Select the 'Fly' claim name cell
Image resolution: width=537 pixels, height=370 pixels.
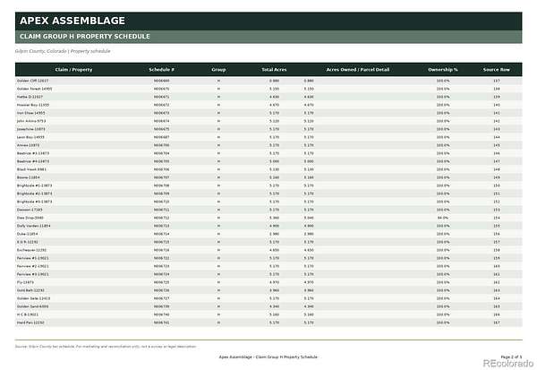(x=25, y=282)
